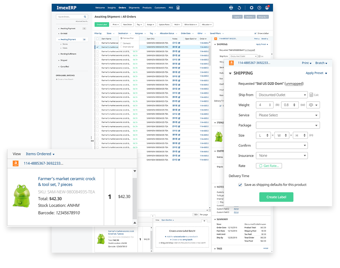Screen dimensions: 340x268
Task: Open the Service Please Select dropdown
Action: pyautogui.click(x=288, y=115)
